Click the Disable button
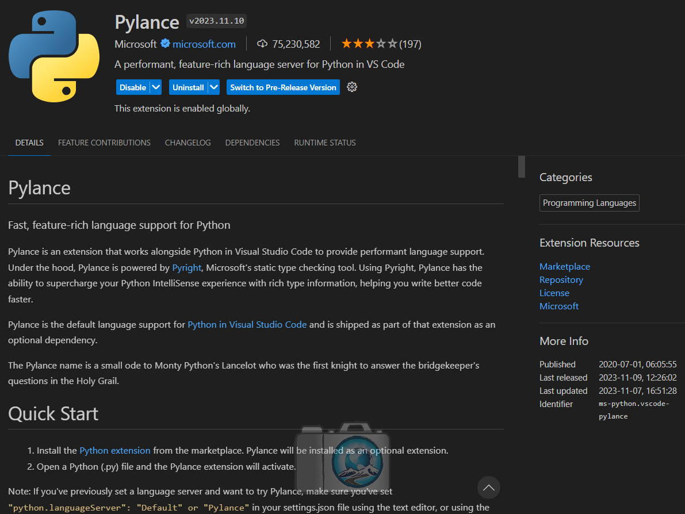685x514 pixels. coord(133,87)
